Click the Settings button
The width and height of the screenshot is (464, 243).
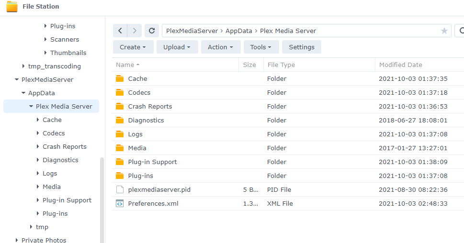tap(302, 47)
